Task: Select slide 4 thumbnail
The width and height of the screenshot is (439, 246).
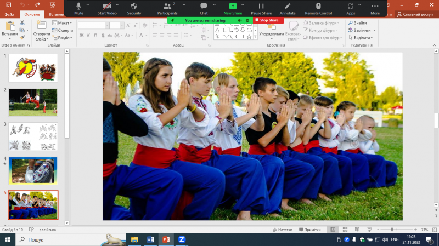Action: (x=33, y=171)
